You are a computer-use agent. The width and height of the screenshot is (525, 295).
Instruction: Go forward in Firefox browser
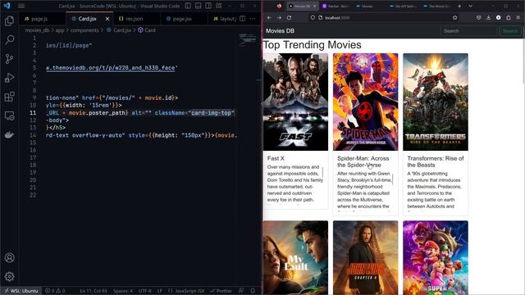[279, 18]
